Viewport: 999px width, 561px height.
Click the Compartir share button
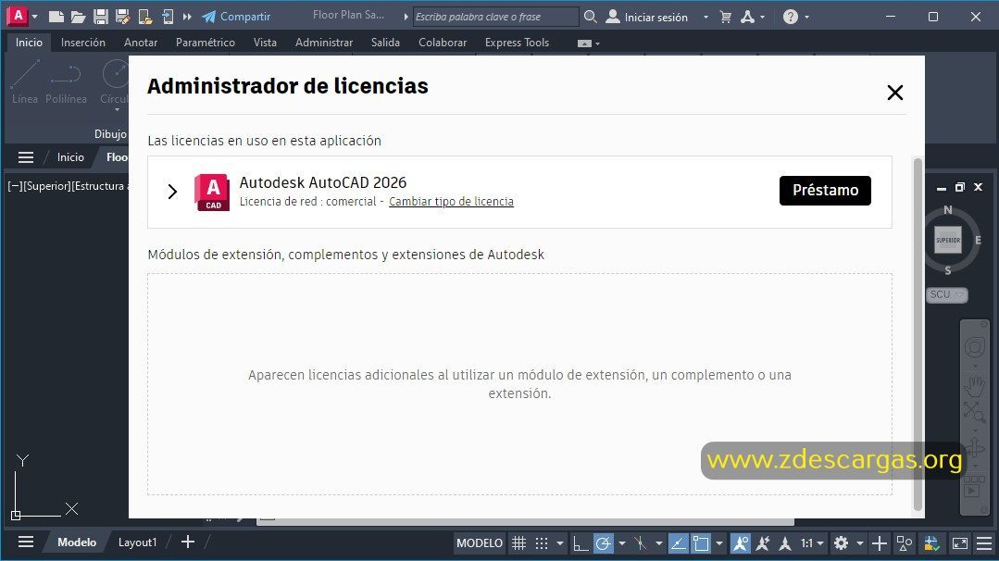[236, 17]
